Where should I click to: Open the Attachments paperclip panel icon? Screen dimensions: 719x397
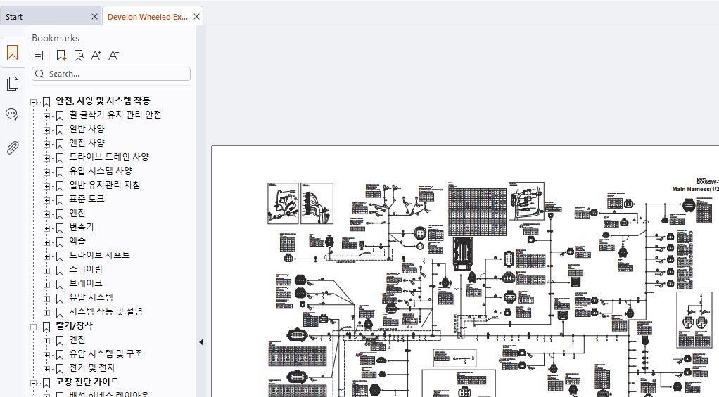[x=13, y=148]
